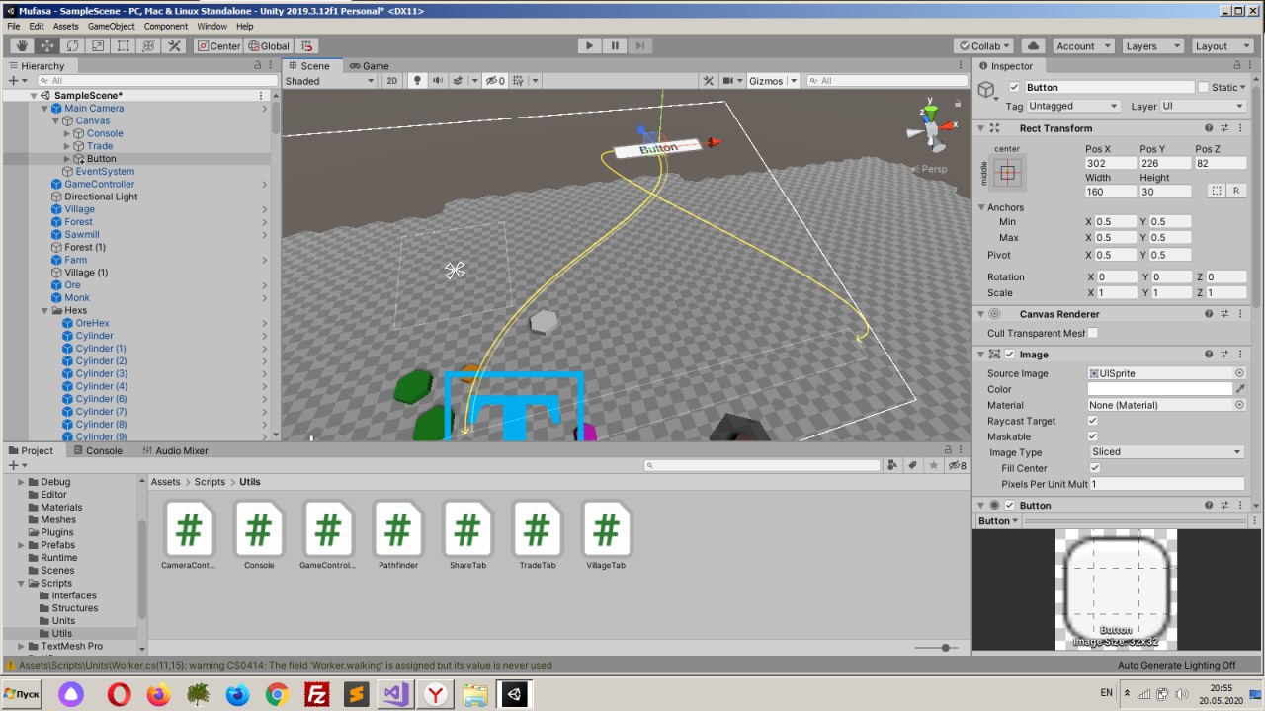Open custom editor tools icon
Screen dimensions: 1265x711
click(175, 46)
